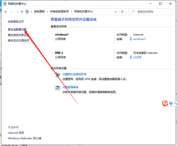Click the Sogou input method S icon
Image resolution: width=177 pixels, height=146 pixels.
pos(165,103)
